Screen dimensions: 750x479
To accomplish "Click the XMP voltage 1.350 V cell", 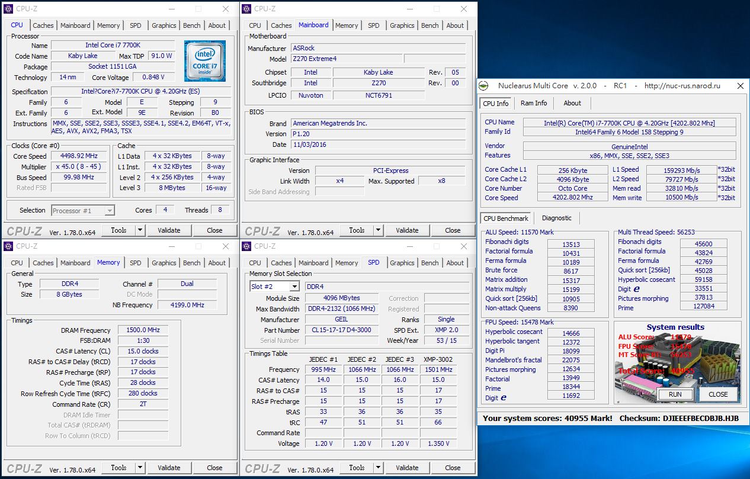I will 438,443.
